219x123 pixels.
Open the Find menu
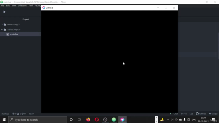(x=30, y=5)
